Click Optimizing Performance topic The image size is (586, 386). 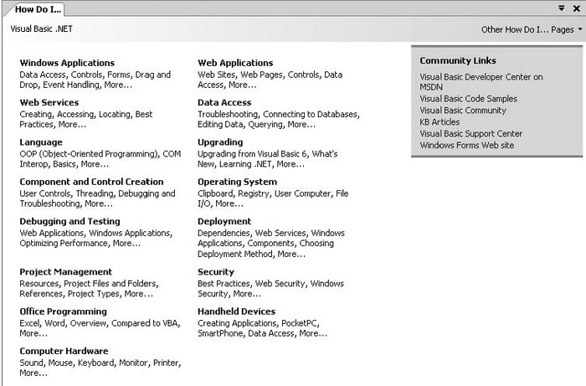click(x=64, y=244)
